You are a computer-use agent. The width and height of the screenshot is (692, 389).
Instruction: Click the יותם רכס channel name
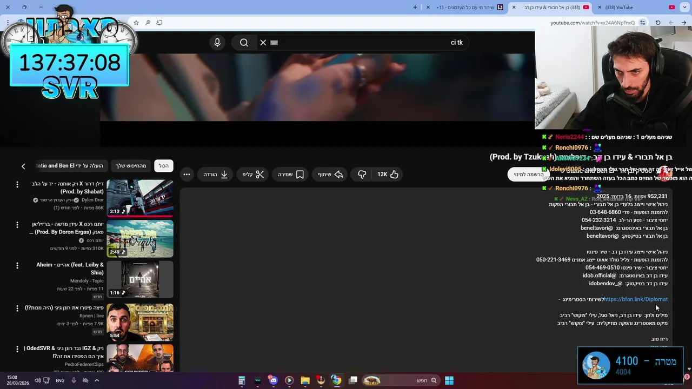95,240
